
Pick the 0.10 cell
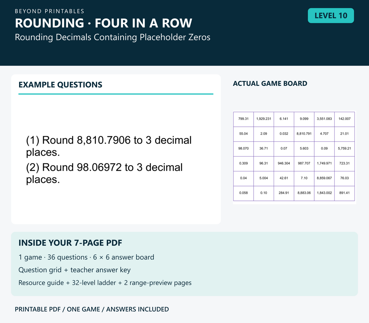tap(264, 193)
